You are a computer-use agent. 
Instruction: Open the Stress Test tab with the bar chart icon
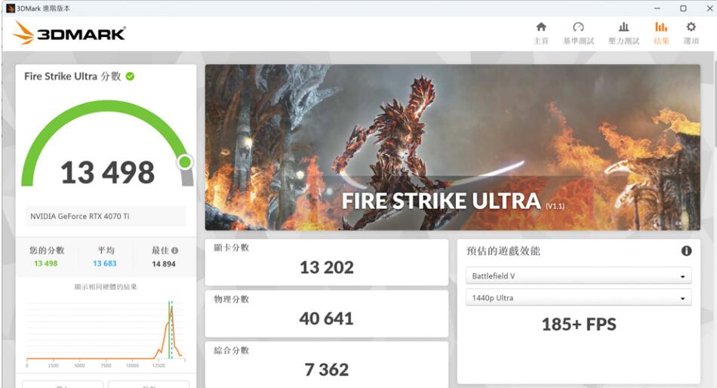point(623,33)
